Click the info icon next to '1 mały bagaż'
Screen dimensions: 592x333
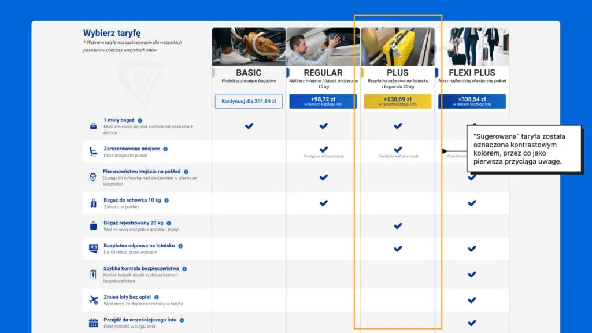[x=140, y=120]
